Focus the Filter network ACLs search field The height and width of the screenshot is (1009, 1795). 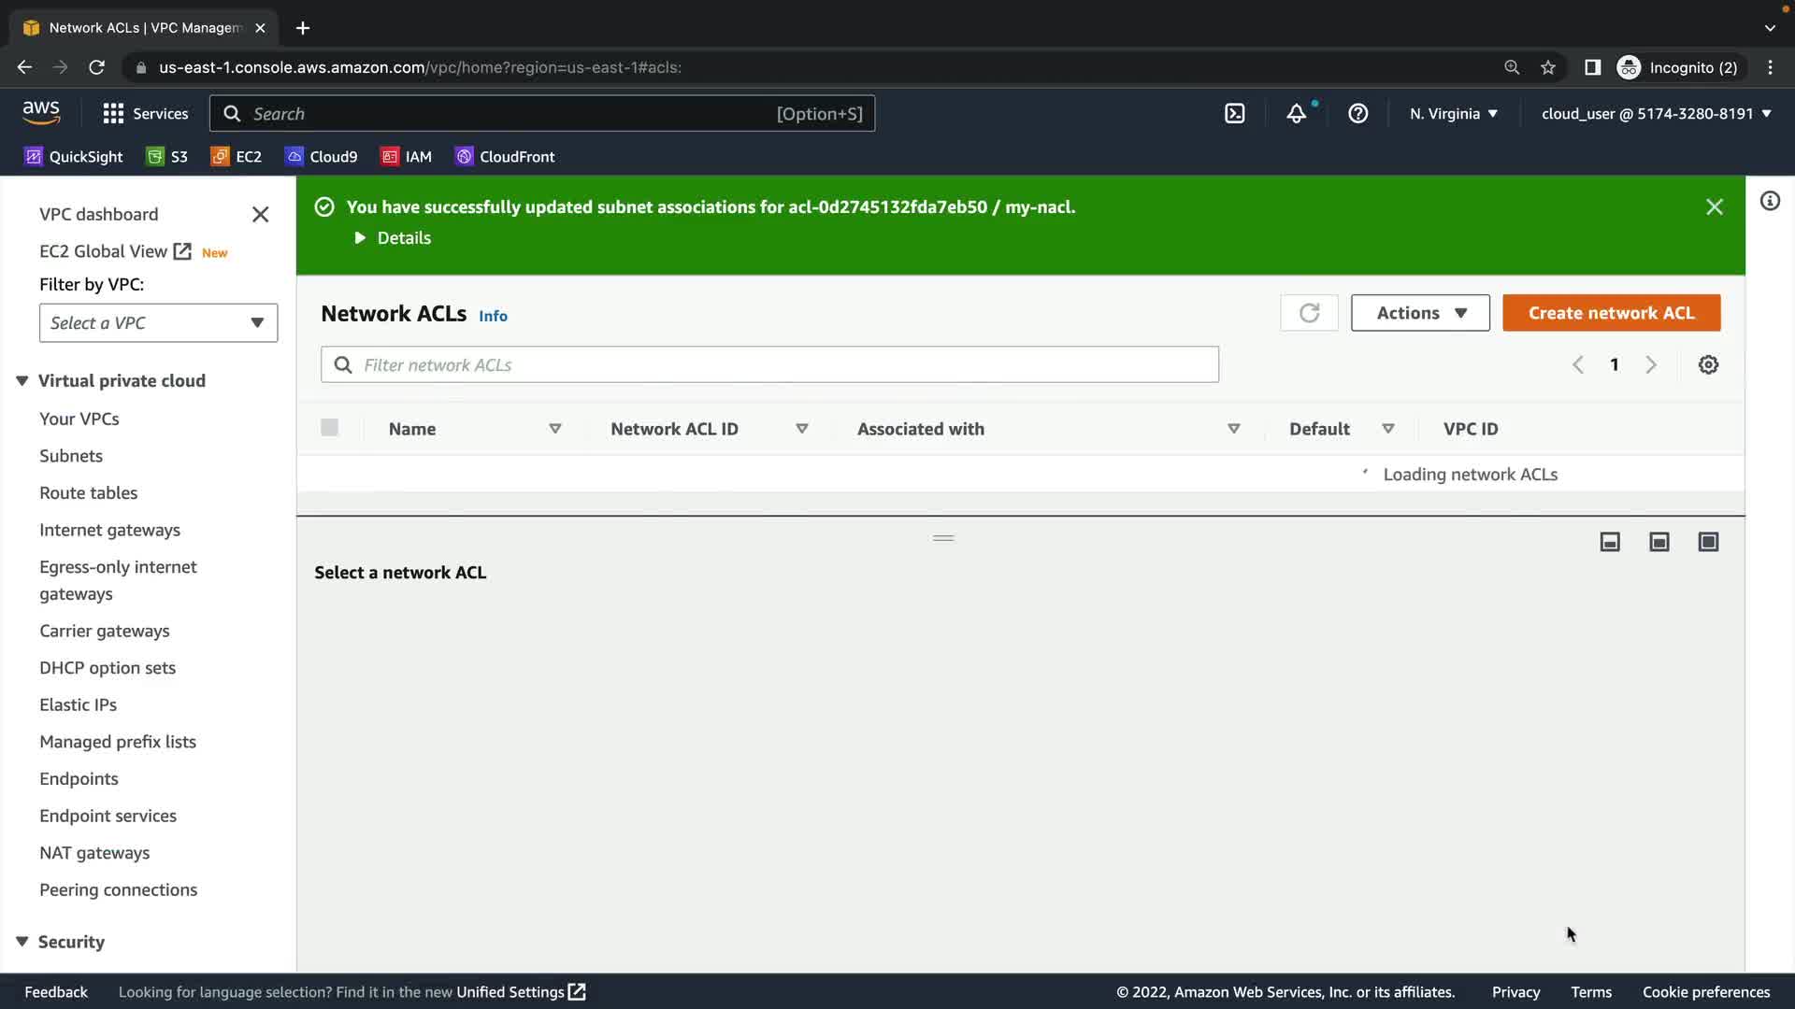(x=769, y=365)
